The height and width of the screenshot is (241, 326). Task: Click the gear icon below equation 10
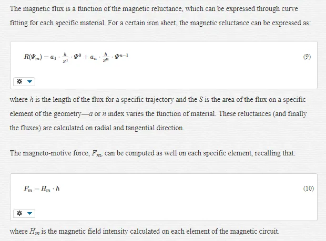(x=19, y=213)
